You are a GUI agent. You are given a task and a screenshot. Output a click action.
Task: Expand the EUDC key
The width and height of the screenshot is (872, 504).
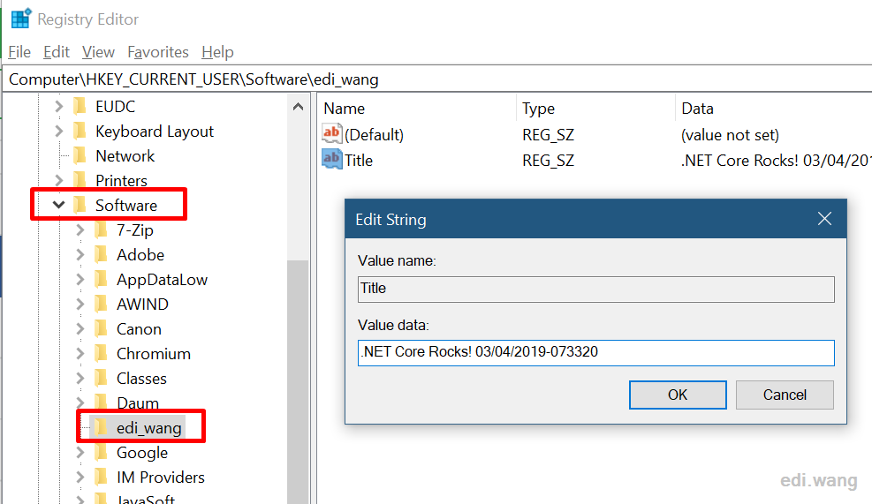(59, 106)
